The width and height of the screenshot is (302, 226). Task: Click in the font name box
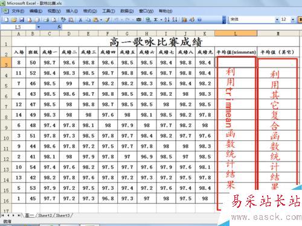click(x=252, y=19)
